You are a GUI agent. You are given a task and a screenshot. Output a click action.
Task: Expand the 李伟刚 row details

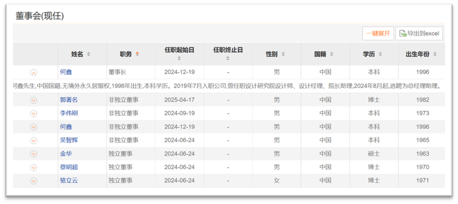[33, 114]
